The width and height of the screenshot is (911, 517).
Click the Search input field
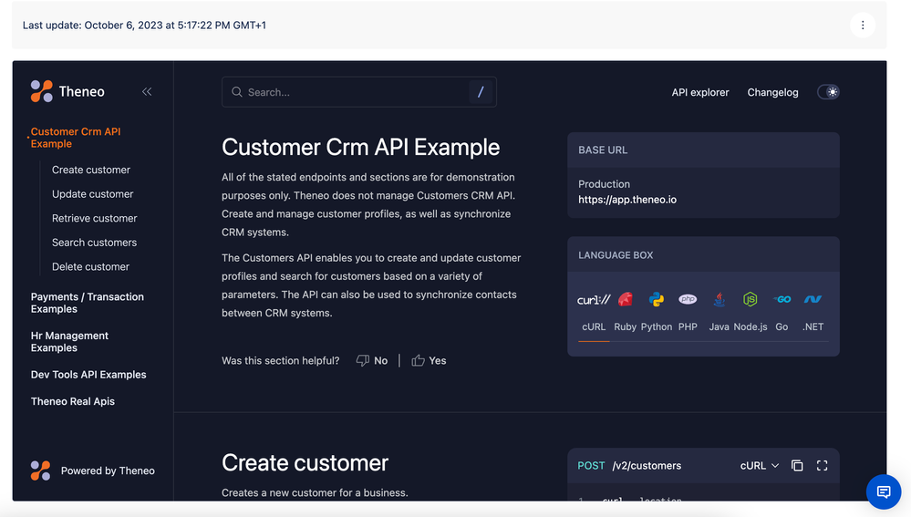[x=359, y=92]
